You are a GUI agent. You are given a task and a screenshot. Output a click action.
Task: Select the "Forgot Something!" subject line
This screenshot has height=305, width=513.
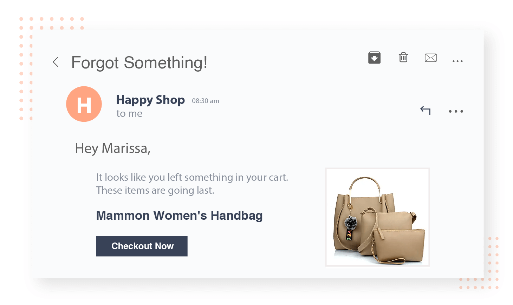point(139,63)
